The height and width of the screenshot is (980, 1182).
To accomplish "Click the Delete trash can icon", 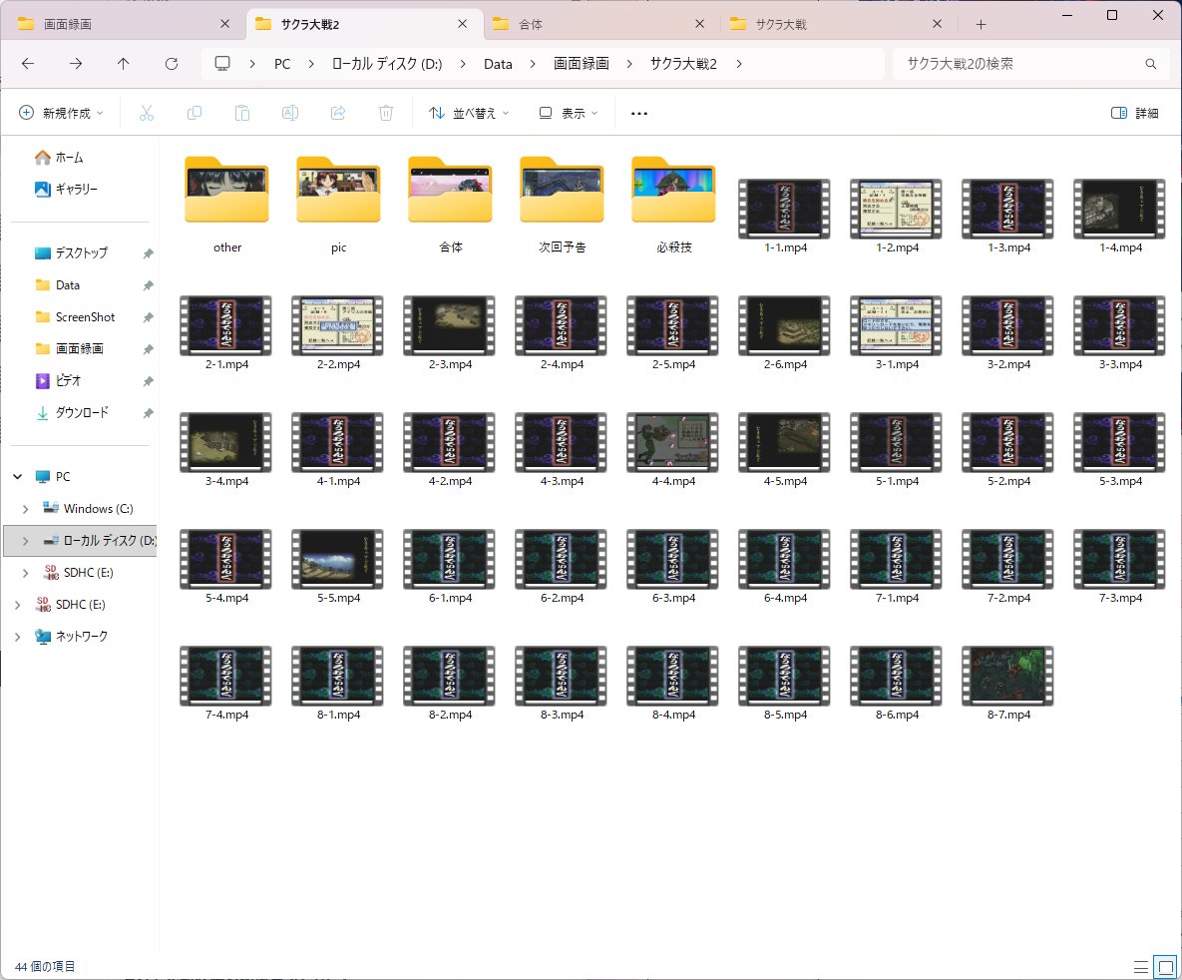I will tap(386, 113).
